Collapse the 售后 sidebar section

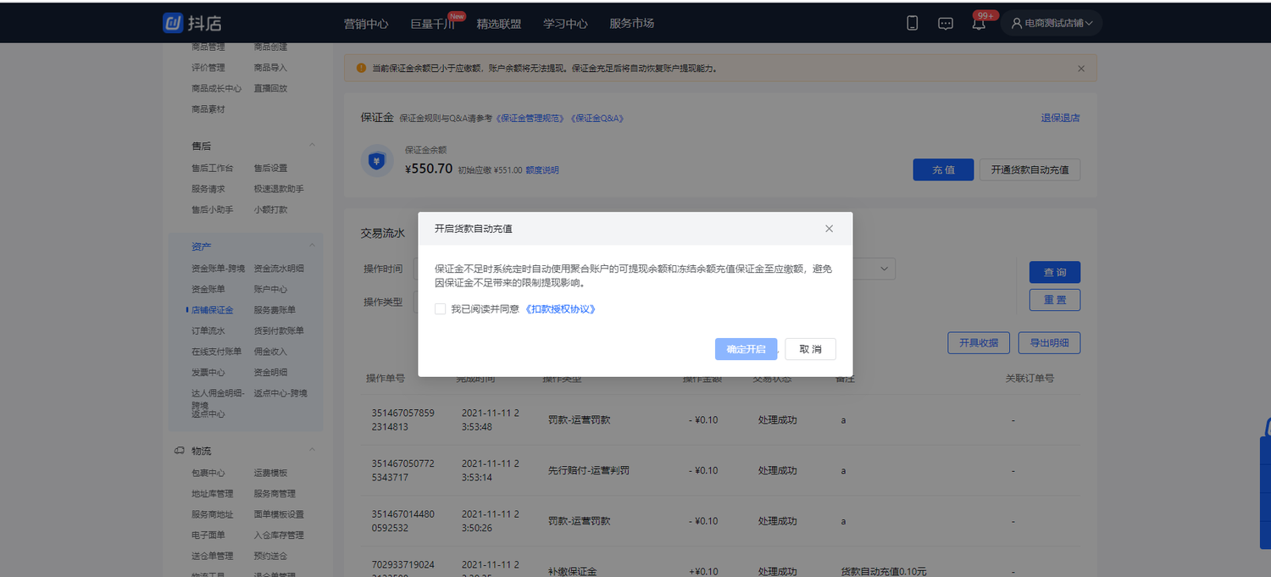coord(312,145)
